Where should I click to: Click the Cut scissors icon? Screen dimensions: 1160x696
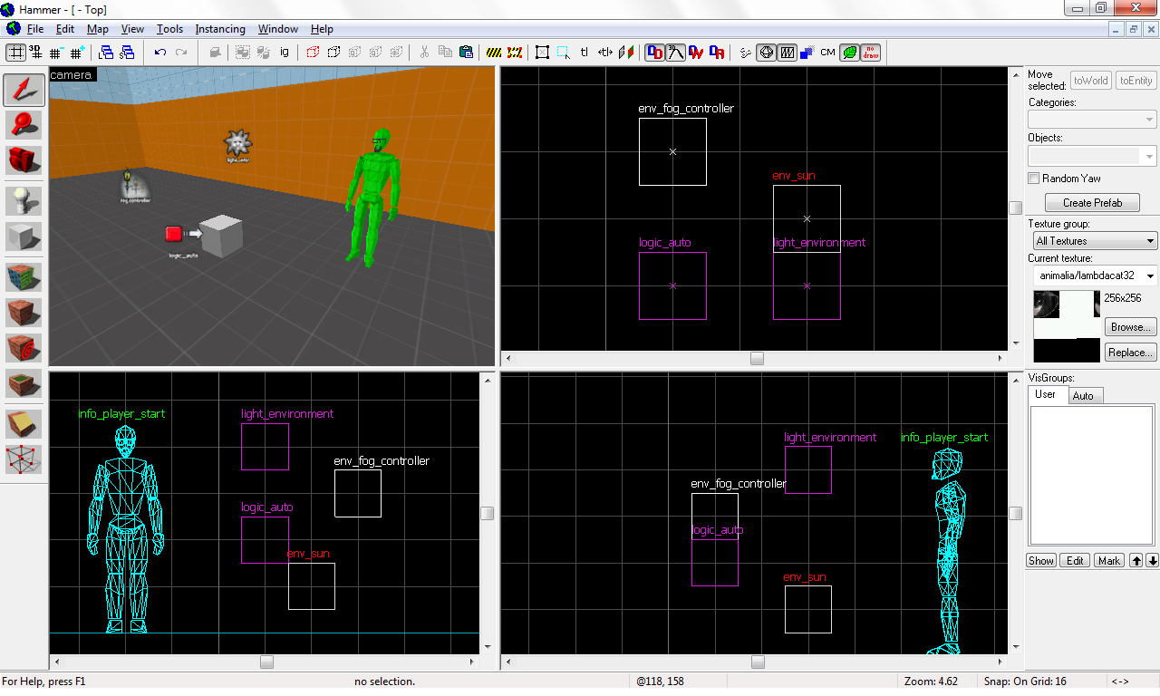424,53
